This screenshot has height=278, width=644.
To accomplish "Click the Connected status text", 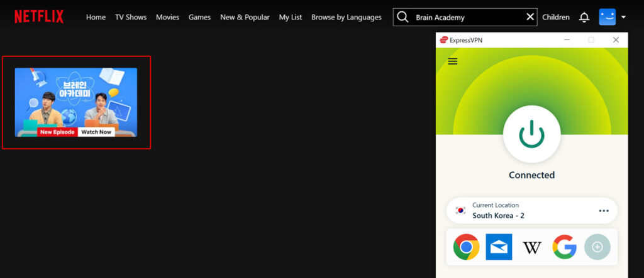I will (532, 175).
